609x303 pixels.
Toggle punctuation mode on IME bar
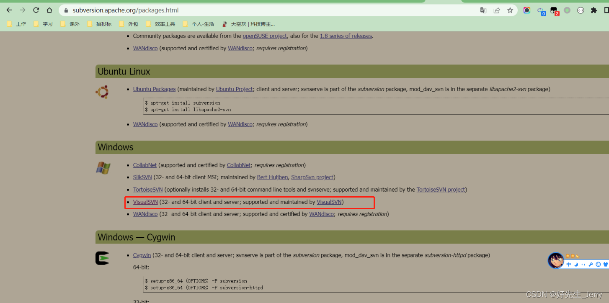pos(583,264)
